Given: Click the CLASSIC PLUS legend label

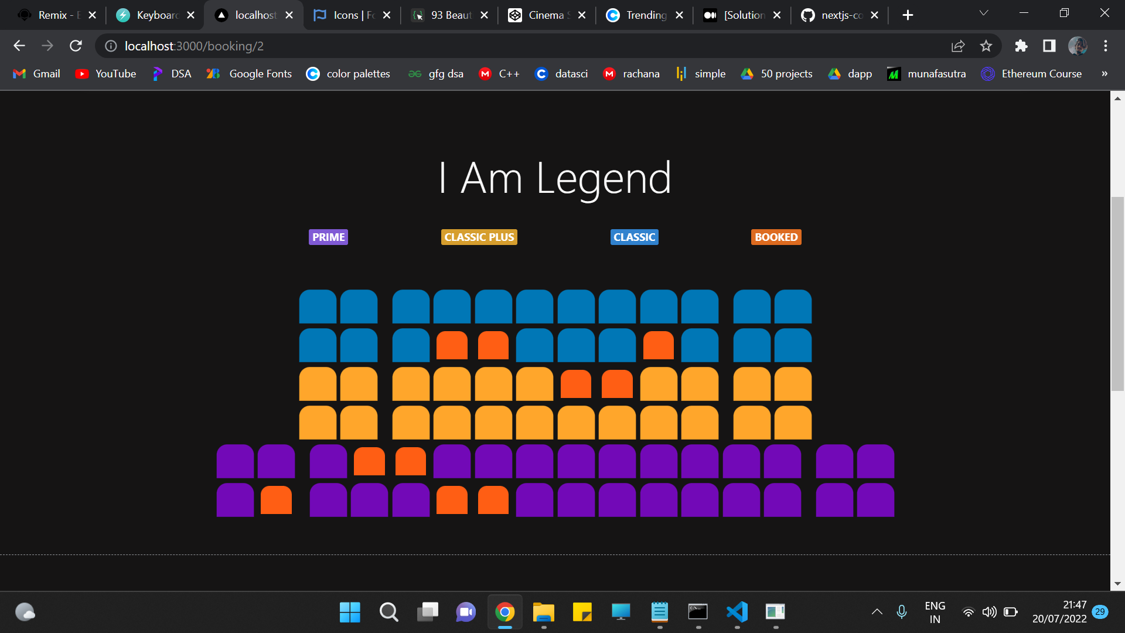Looking at the screenshot, I should tap(479, 237).
